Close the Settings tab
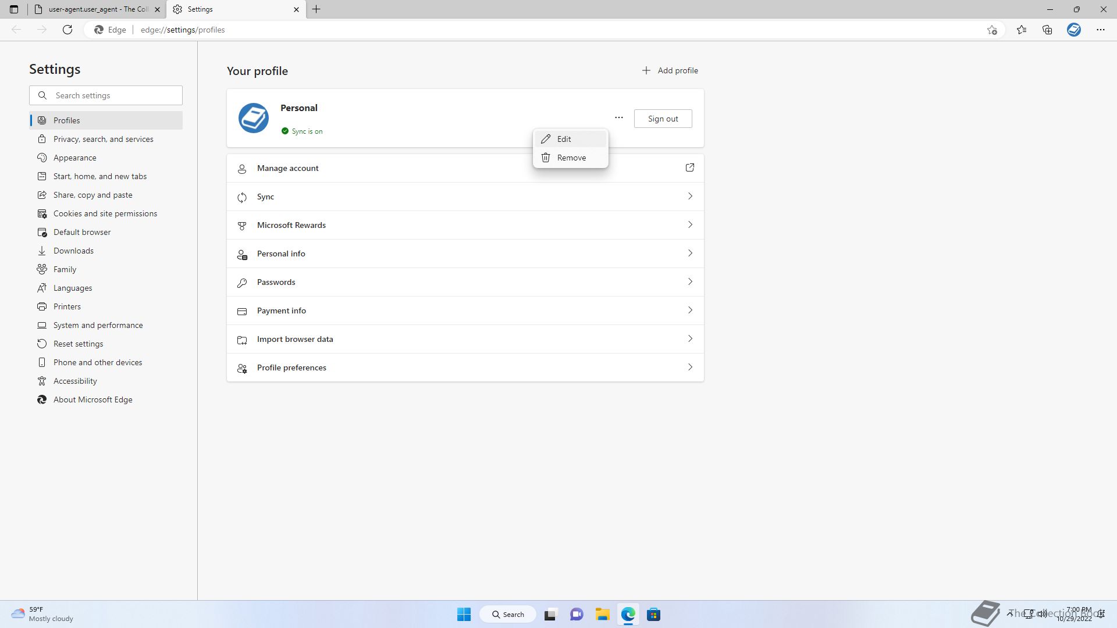Viewport: 1117px width, 628px height. [296, 9]
